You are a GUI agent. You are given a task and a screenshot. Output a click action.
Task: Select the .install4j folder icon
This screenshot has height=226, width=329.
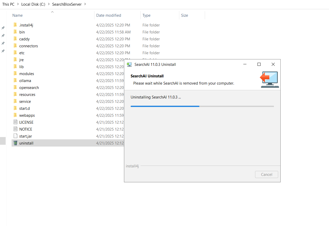point(15,25)
